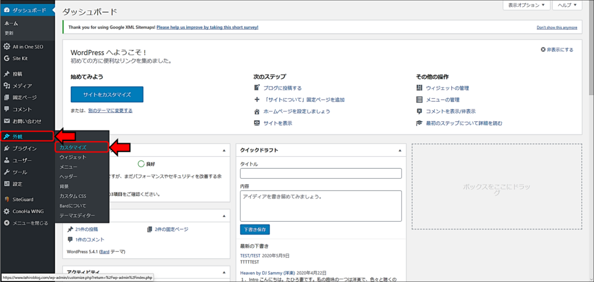Click the 非表示にする dismiss link
The image size is (594, 282).
coord(560,50)
